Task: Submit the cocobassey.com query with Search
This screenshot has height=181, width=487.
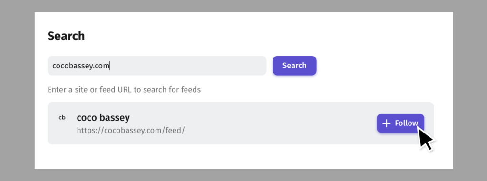Action: point(294,66)
